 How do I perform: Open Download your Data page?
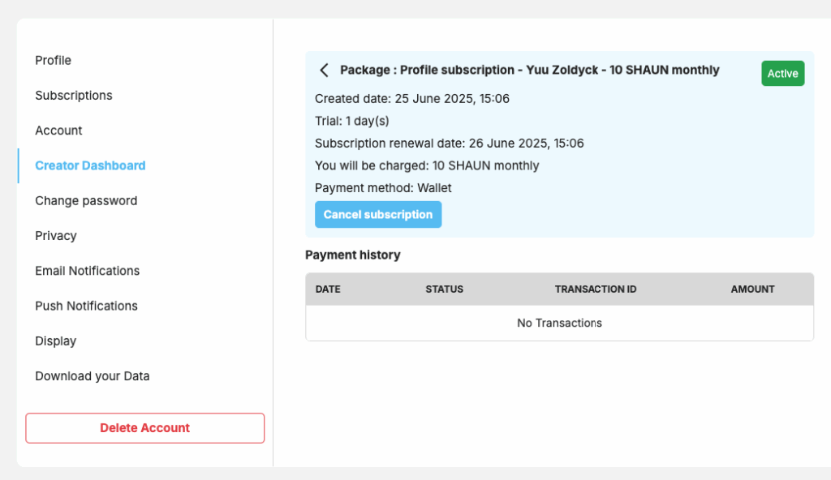(x=93, y=376)
